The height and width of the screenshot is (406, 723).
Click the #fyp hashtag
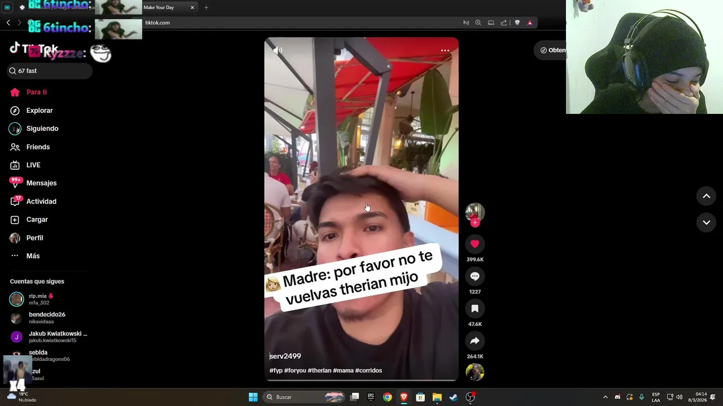tap(276, 370)
